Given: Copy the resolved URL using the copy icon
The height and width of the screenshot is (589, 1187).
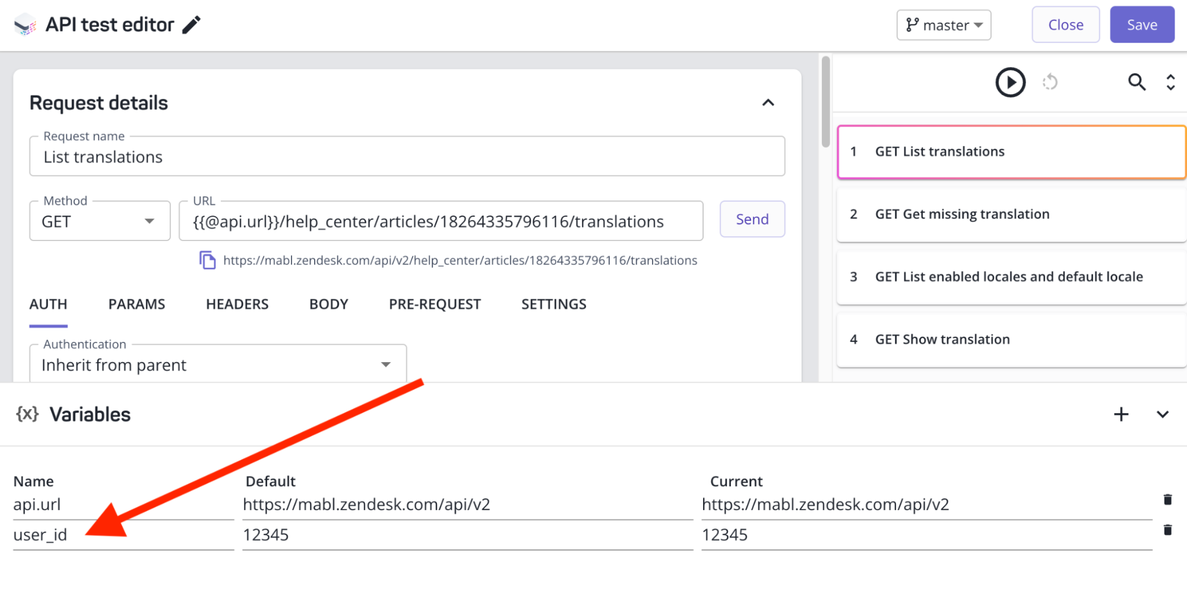Looking at the screenshot, I should [x=207, y=260].
